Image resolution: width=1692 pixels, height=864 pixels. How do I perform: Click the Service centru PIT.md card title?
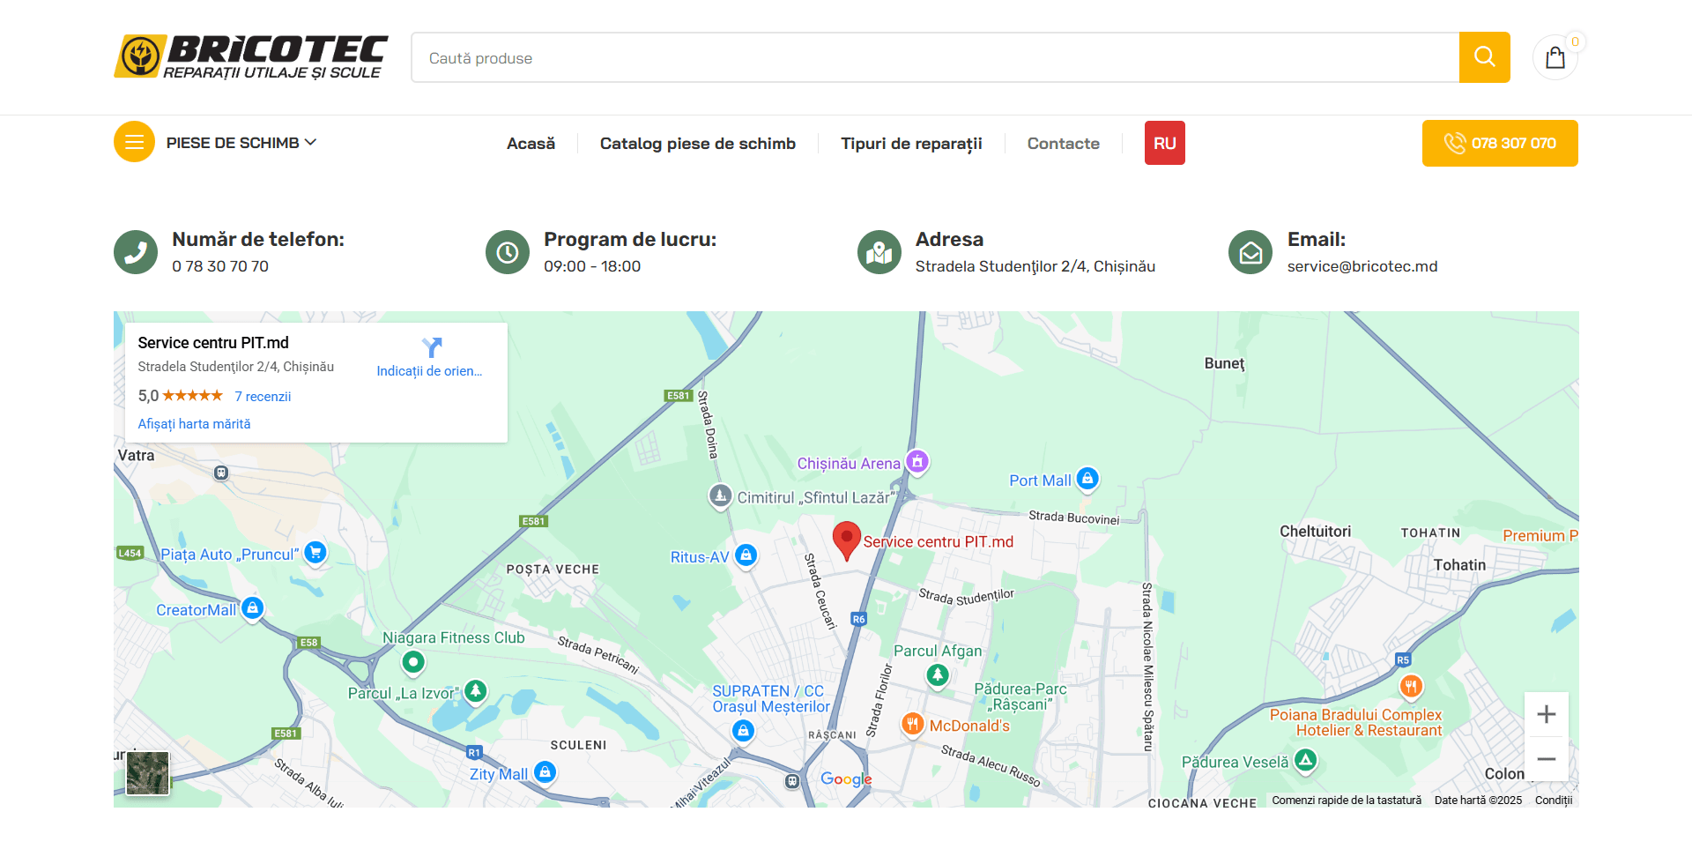click(213, 343)
